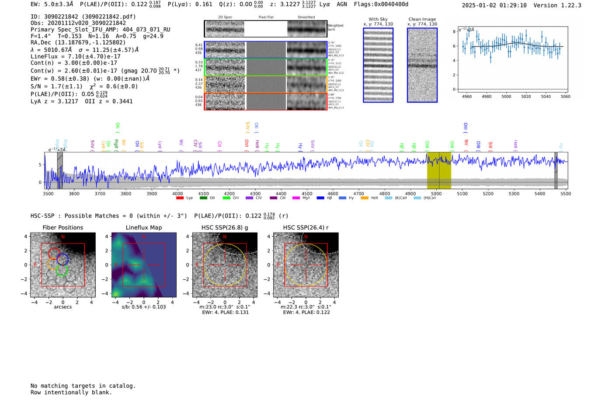This screenshot has width=612, height=416.
Task: Click the 2D Spec column header
Action: click(225, 17)
